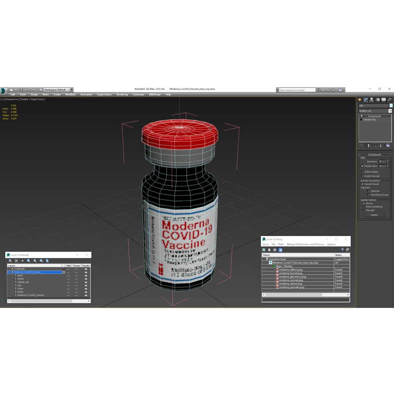This screenshot has width=394, height=394.
Task: Enable Separate by Smoothing Groups checkbox
Action: tap(368, 195)
